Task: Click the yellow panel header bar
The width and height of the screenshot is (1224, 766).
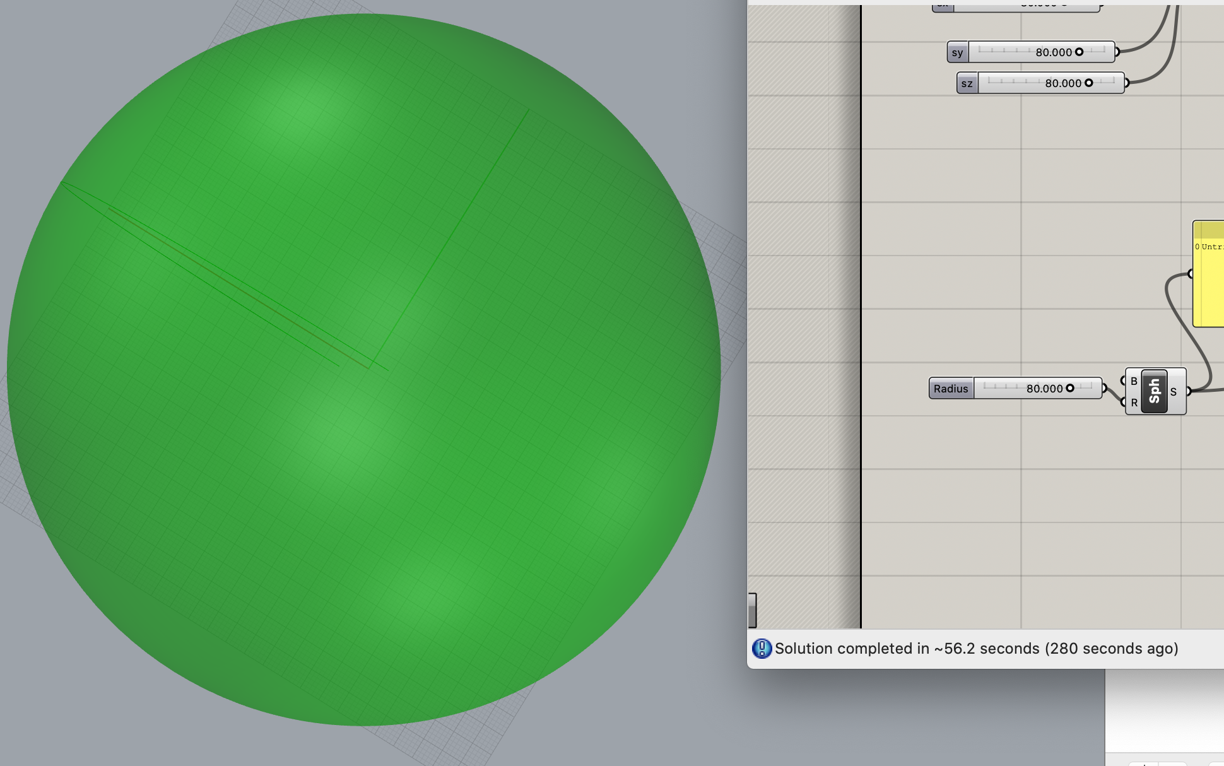Action: click(1209, 230)
